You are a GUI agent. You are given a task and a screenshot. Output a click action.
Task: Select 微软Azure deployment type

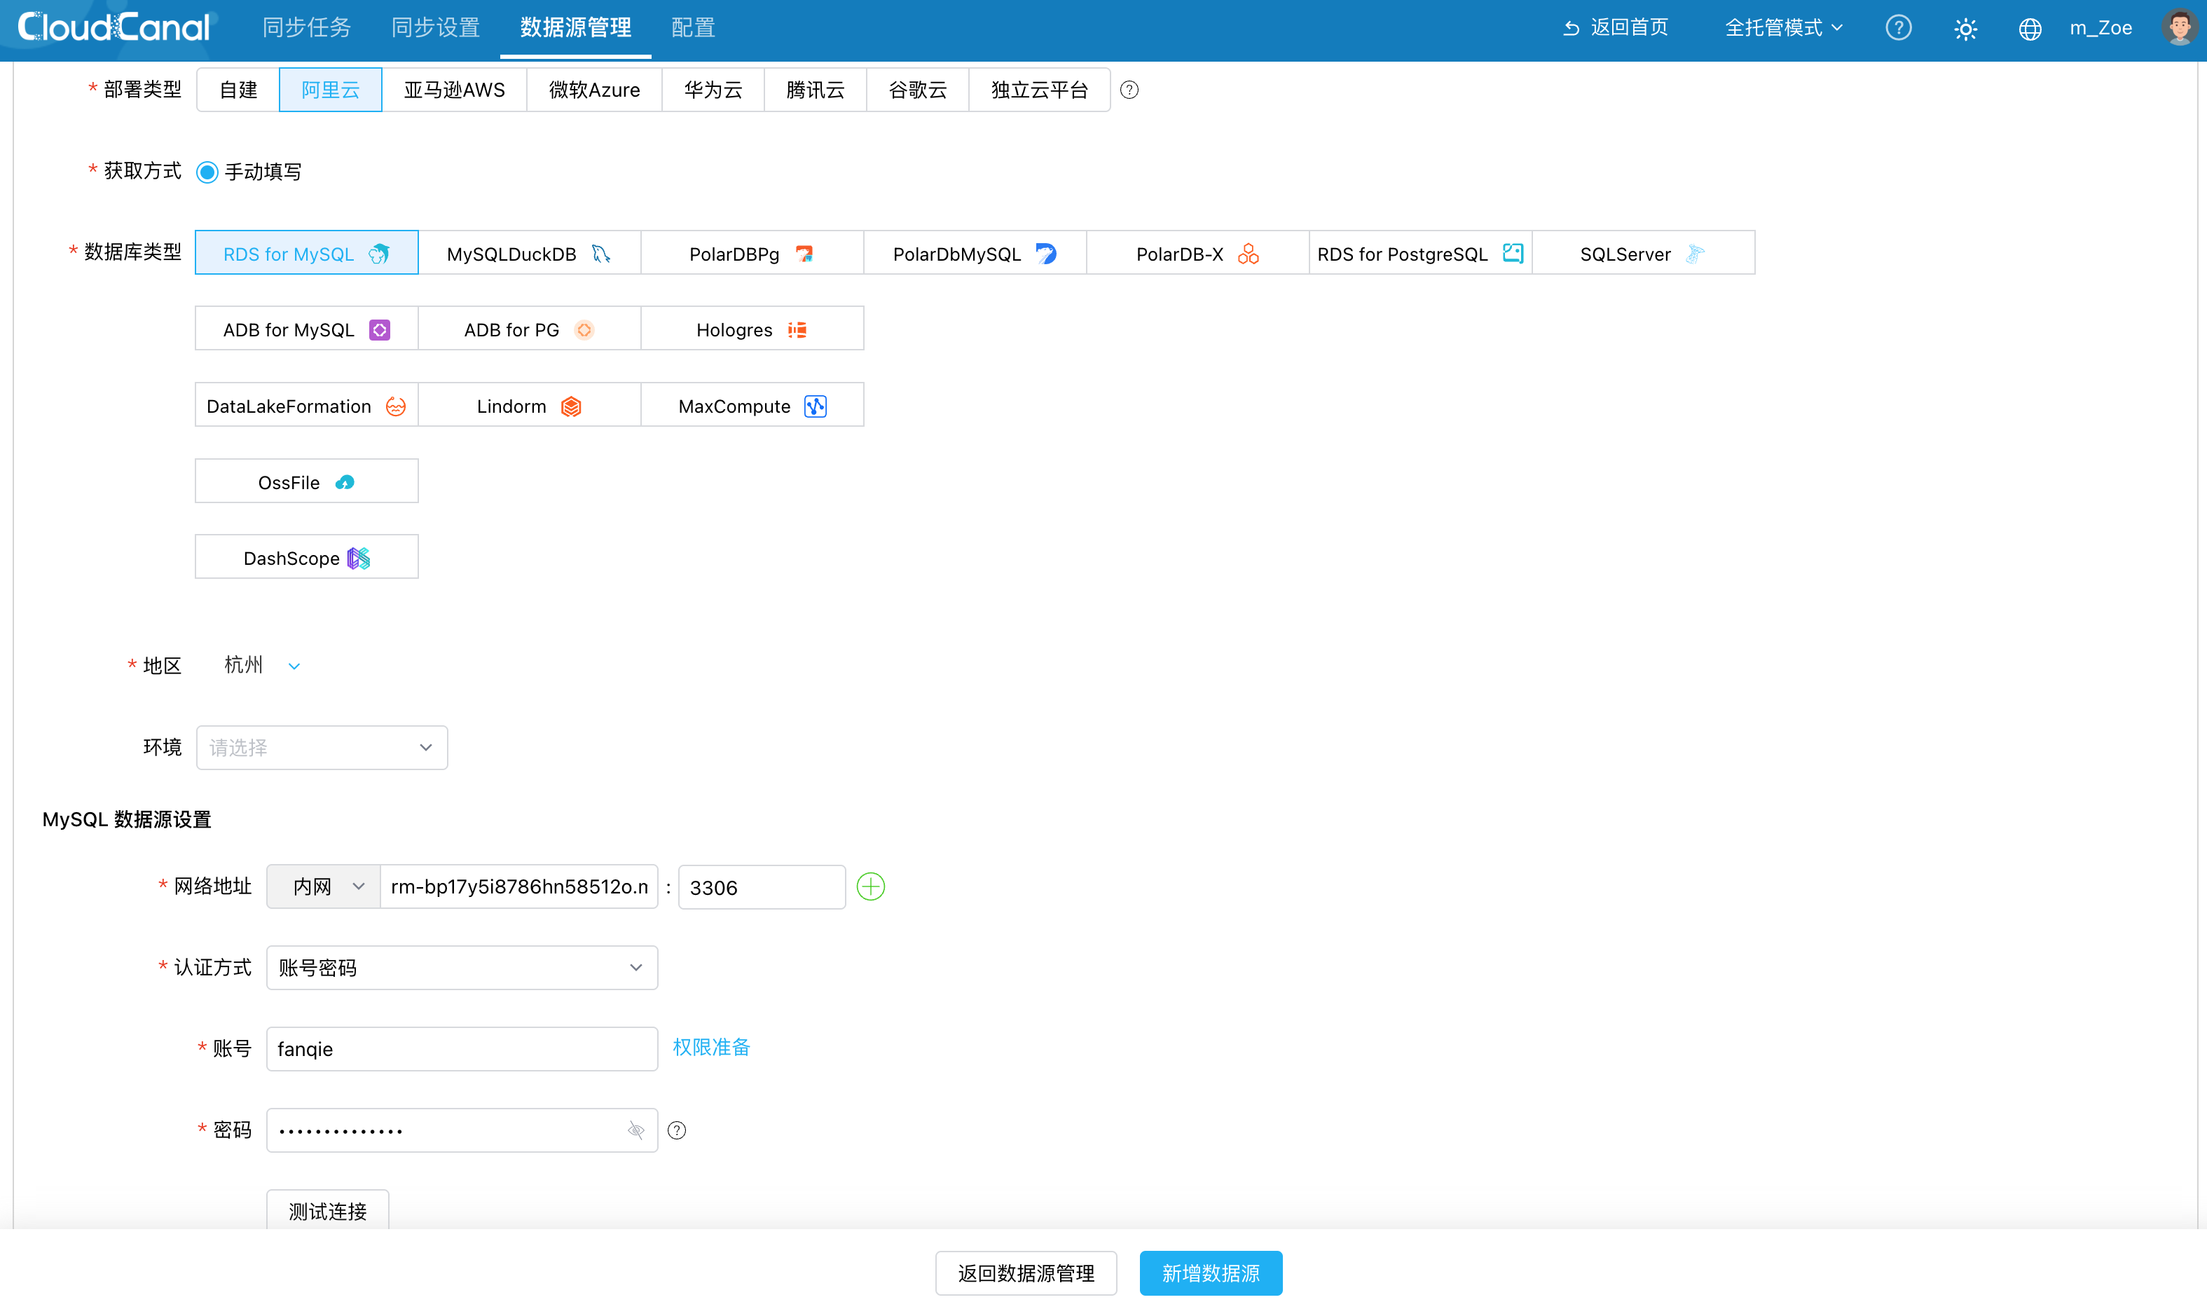click(x=595, y=90)
